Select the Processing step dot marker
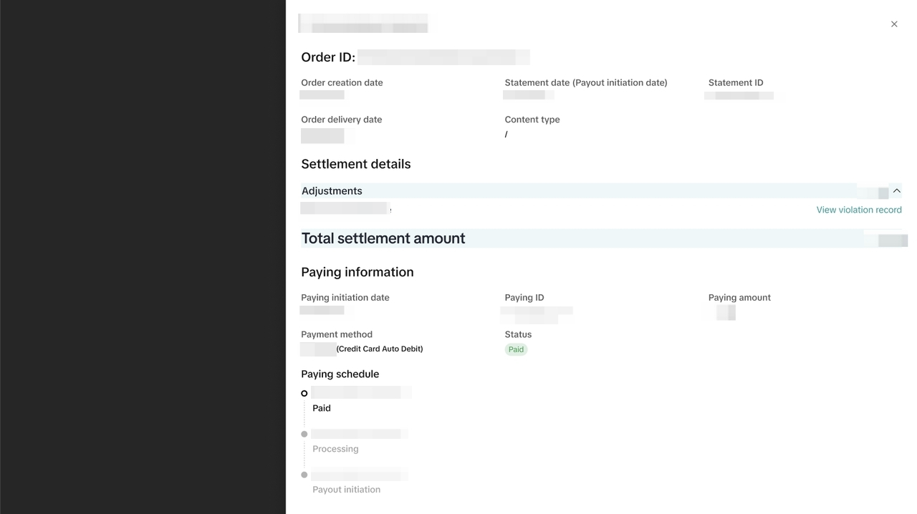The width and height of the screenshot is (917, 514). (x=304, y=434)
